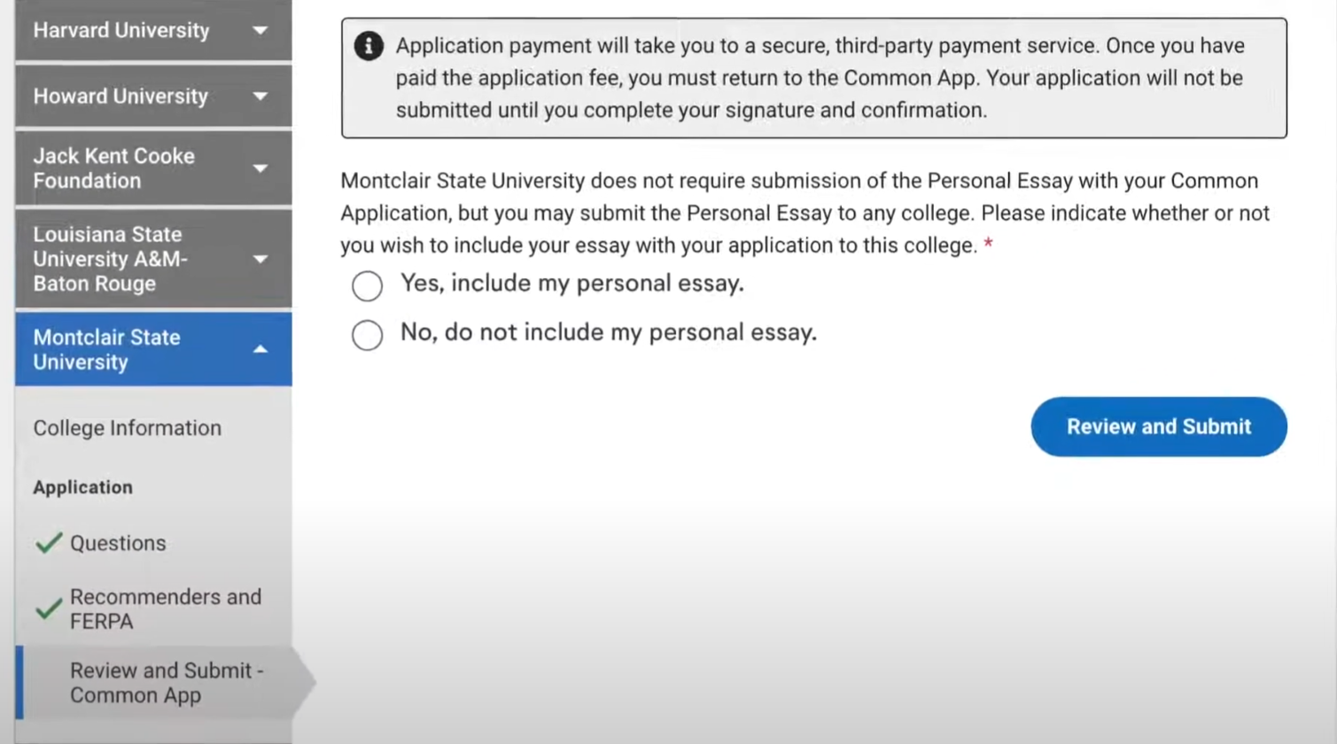The height and width of the screenshot is (744, 1337).
Task: Open the Questions application section
Action: pos(118,543)
